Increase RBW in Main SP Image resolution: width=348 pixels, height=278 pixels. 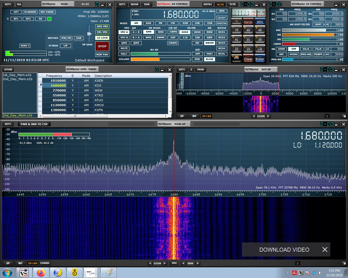pos(198,263)
